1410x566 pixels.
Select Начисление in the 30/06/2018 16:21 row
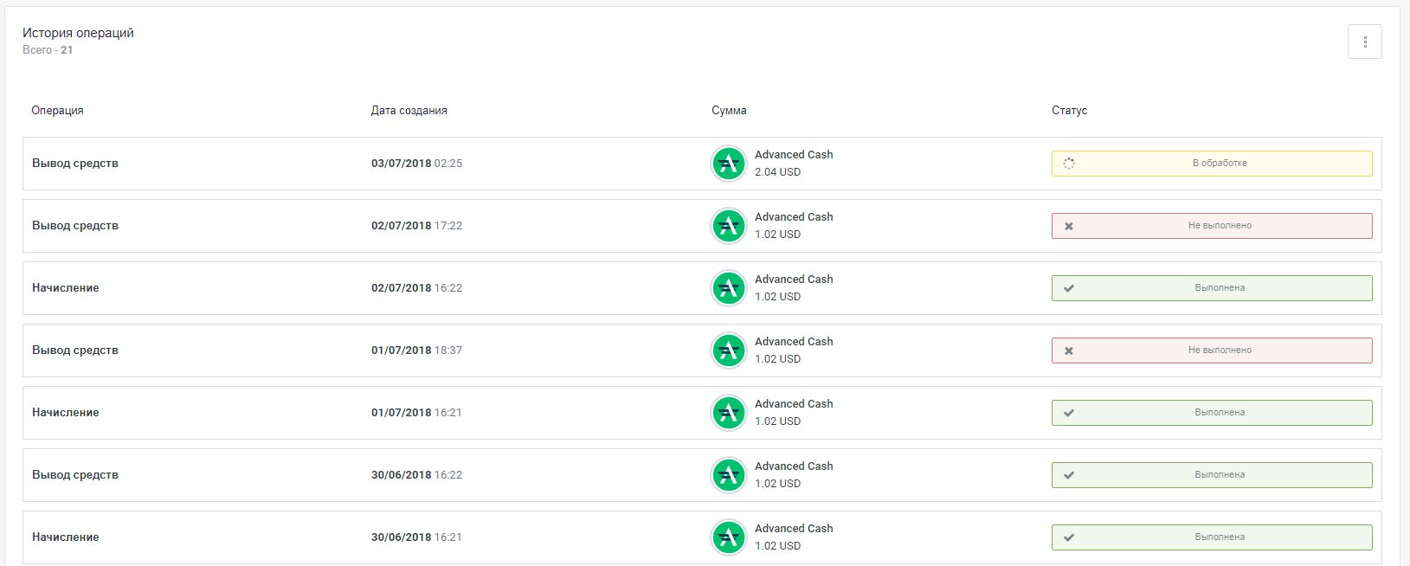pyautogui.click(x=66, y=537)
